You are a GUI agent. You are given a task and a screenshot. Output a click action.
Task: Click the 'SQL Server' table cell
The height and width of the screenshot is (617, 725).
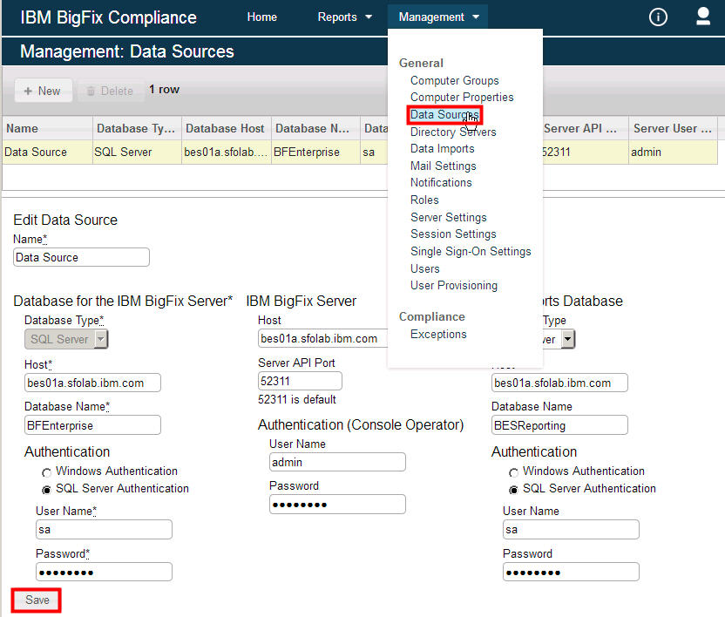[137, 153]
